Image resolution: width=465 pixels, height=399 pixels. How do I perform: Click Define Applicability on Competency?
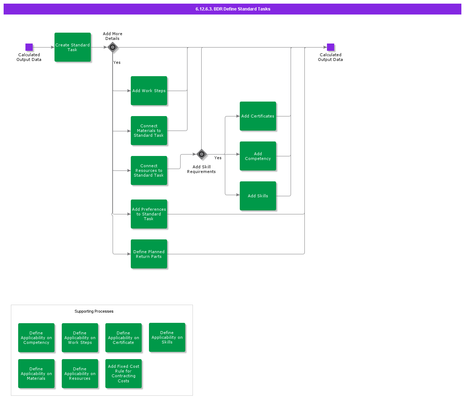[36, 338]
